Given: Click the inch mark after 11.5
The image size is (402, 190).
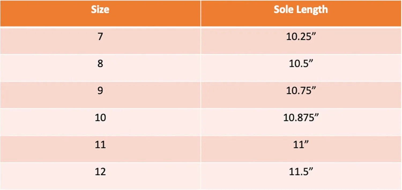Looking at the screenshot, I should pyautogui.click(x=312, y=170).
